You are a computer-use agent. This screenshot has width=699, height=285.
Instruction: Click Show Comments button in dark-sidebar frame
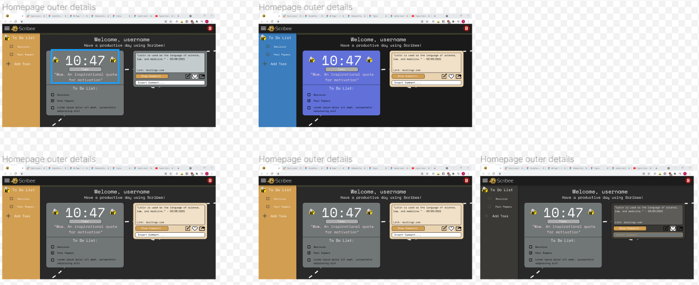[630, 228]
